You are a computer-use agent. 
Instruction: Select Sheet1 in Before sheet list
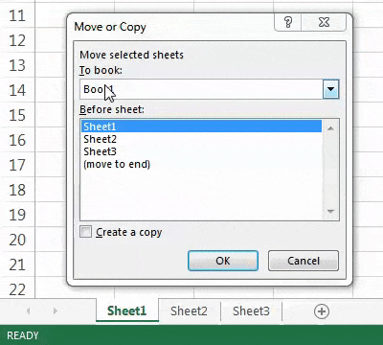coord(201,126)
